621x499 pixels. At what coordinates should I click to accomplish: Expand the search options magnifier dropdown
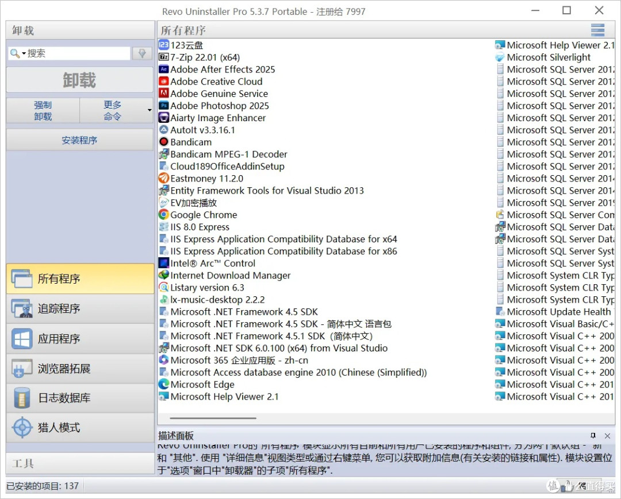17,53
